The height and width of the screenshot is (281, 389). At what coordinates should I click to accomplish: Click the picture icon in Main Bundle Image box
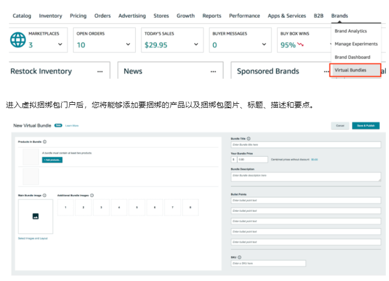coord(36,216)
